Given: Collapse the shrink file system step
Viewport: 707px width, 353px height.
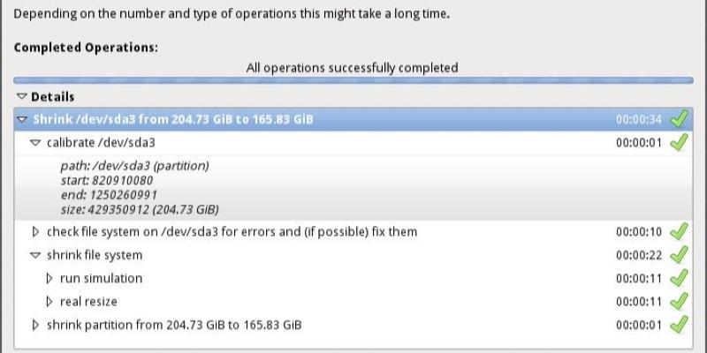Looking at the screenshot, I should (35, 255).
